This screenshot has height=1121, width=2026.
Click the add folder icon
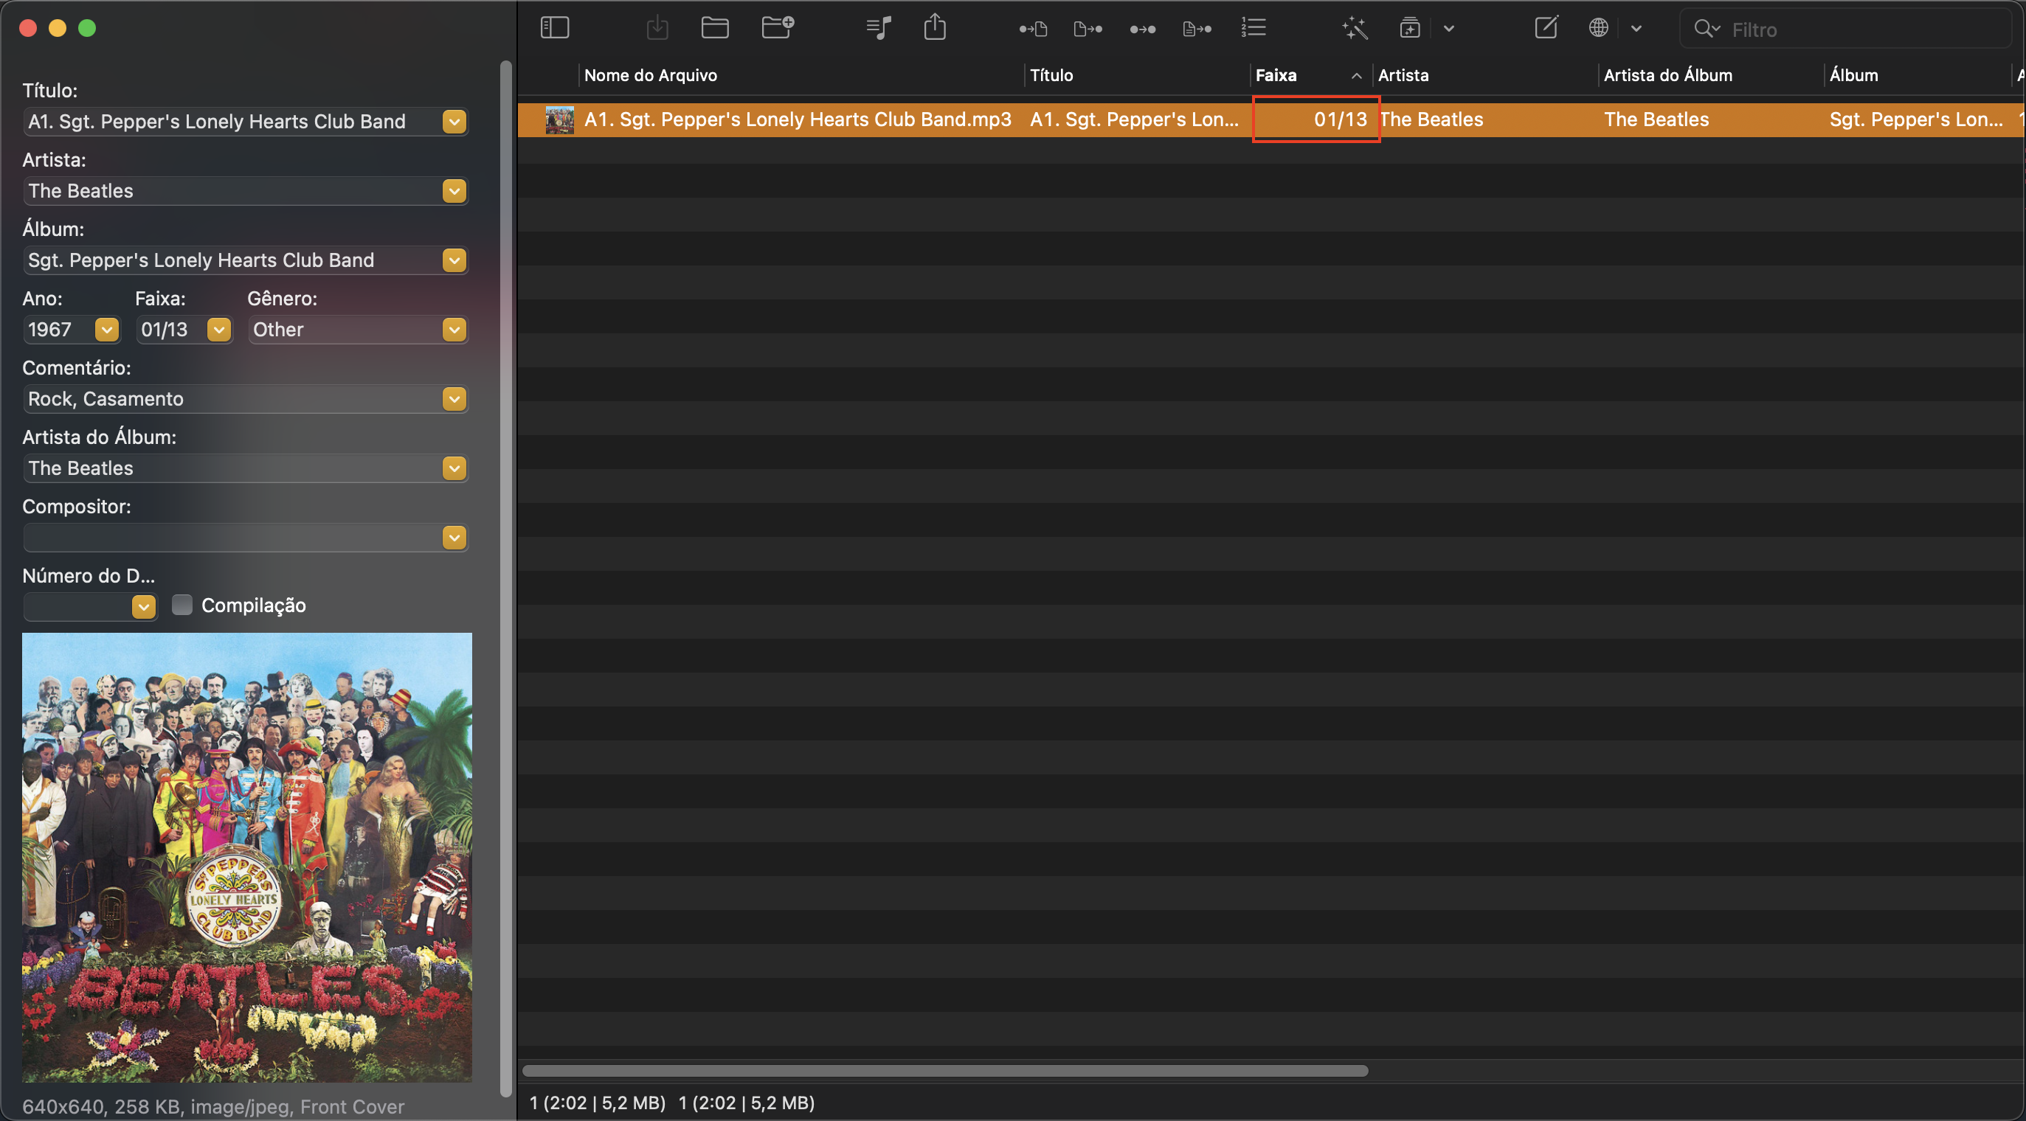[777, 28]
